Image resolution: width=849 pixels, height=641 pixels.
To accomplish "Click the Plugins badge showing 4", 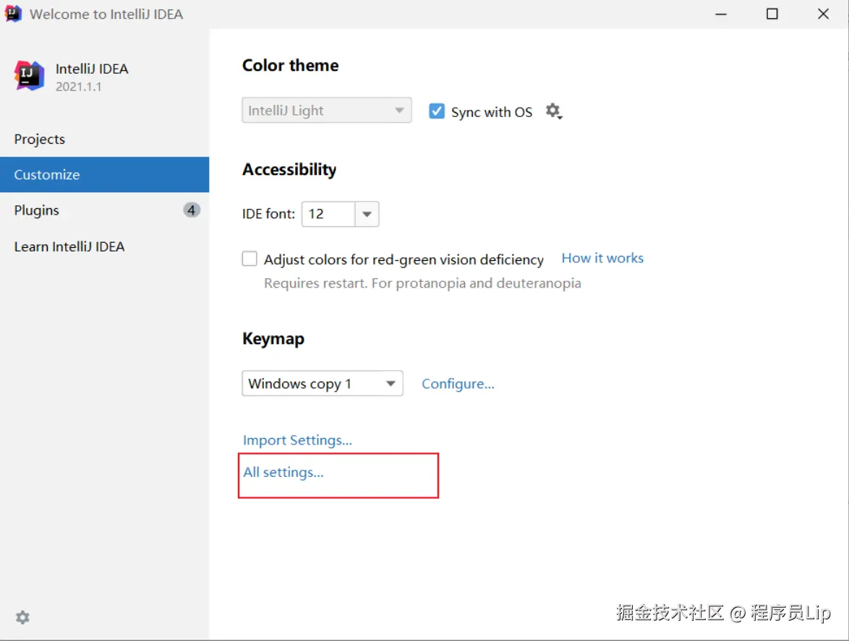I will point(192,210).
